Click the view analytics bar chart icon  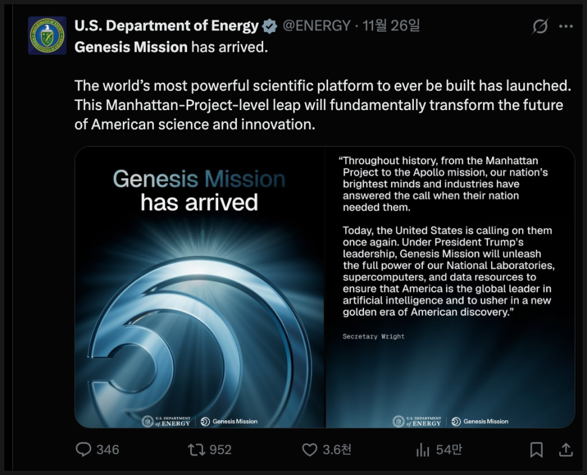point(422,449)
